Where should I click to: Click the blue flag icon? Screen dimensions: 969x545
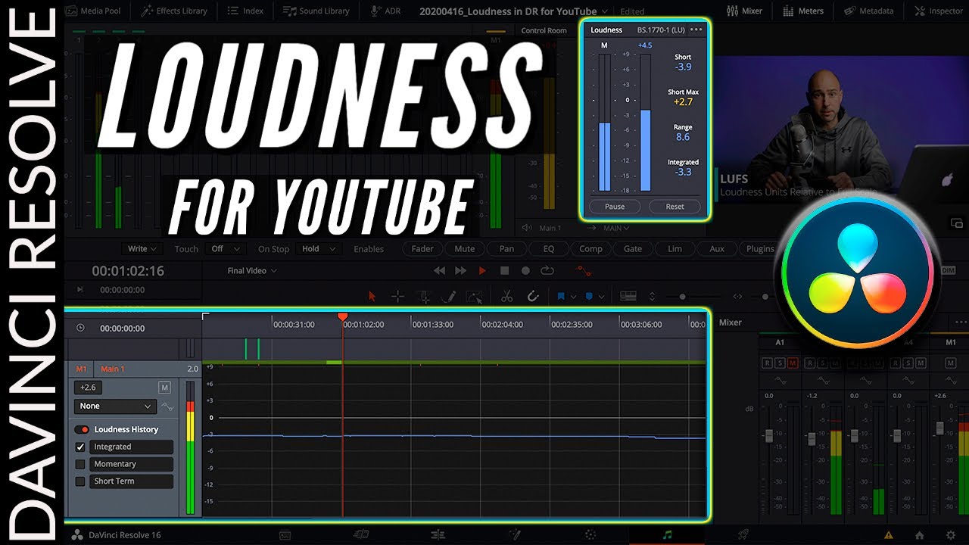[x=562, y=296]
